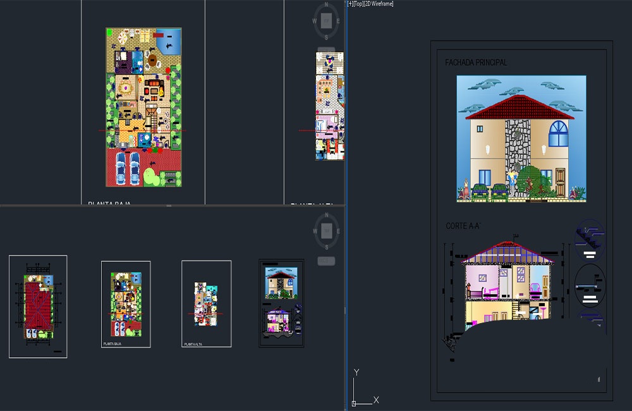The height and width of the screenshot is (411, 632).
Task: Click E on ViewCube compass in four-sheet viewport
Action: (x=338, y=231)
